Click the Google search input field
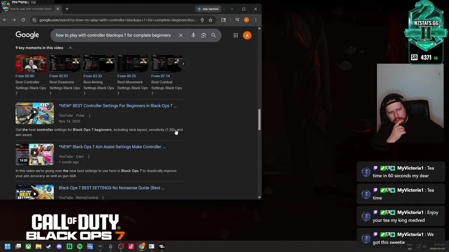Image resolution: width=449 pixels, height=252 pixels. 113,35
